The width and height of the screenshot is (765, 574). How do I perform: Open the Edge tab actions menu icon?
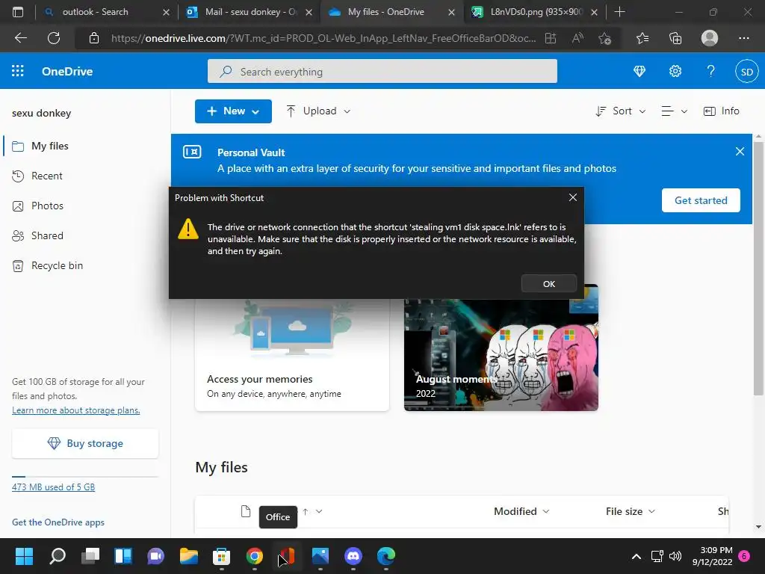(18, 12)
